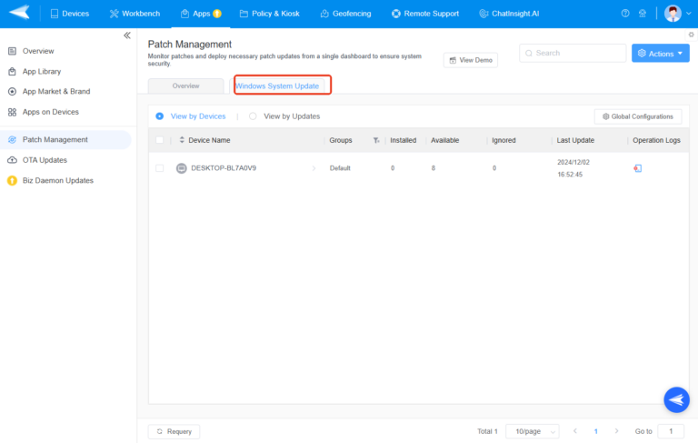Expand the 10/page pagination dropdown
The height and width of the screenshot is (443, 698).
(532, 431)
